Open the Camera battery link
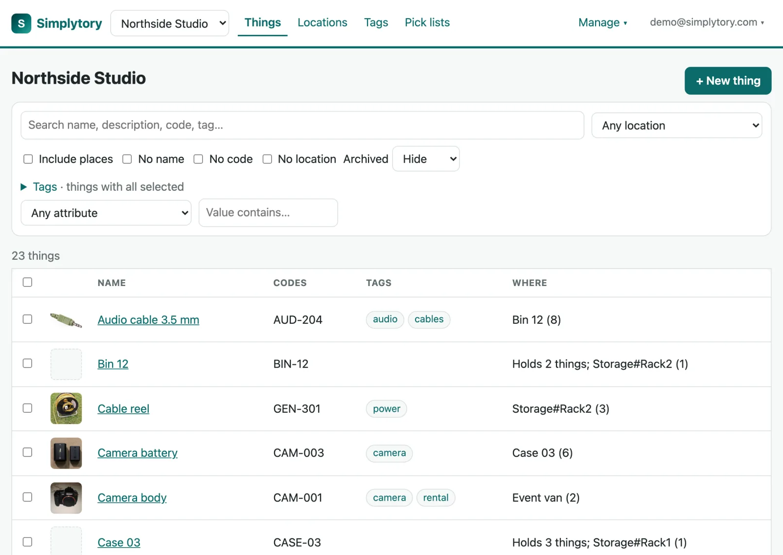783x555 pixels. [x=138, y=453]
